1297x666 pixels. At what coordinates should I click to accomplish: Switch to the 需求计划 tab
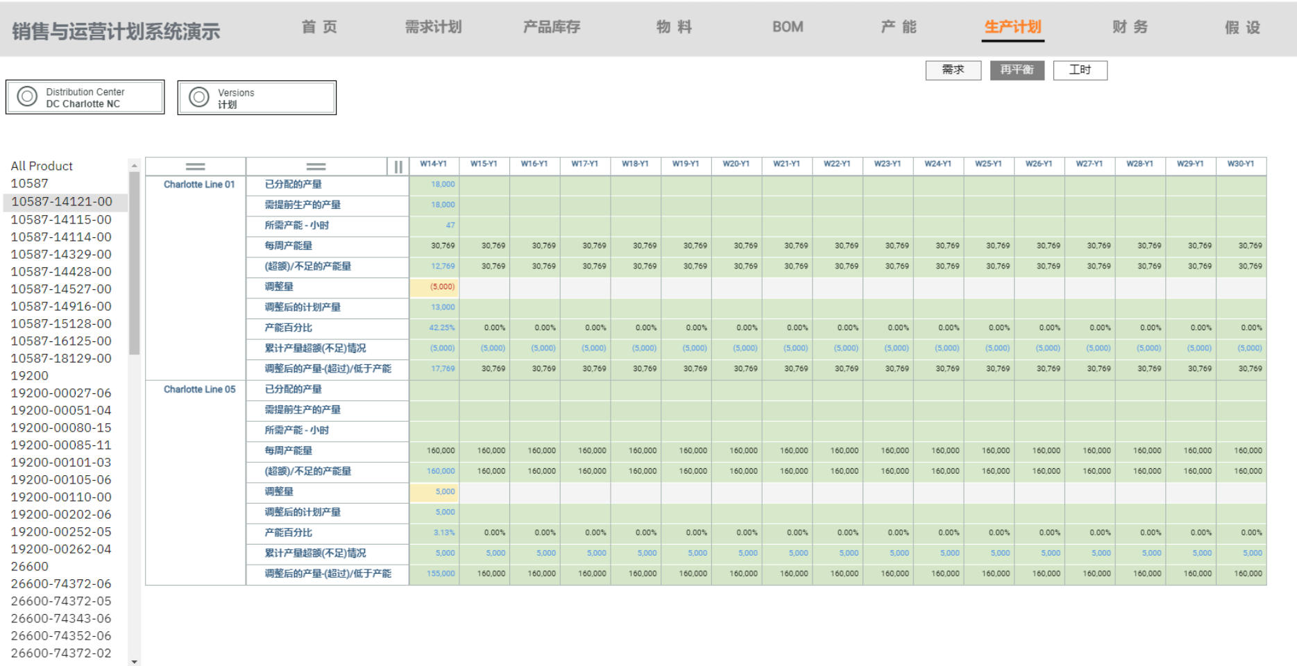pos(432,27)
